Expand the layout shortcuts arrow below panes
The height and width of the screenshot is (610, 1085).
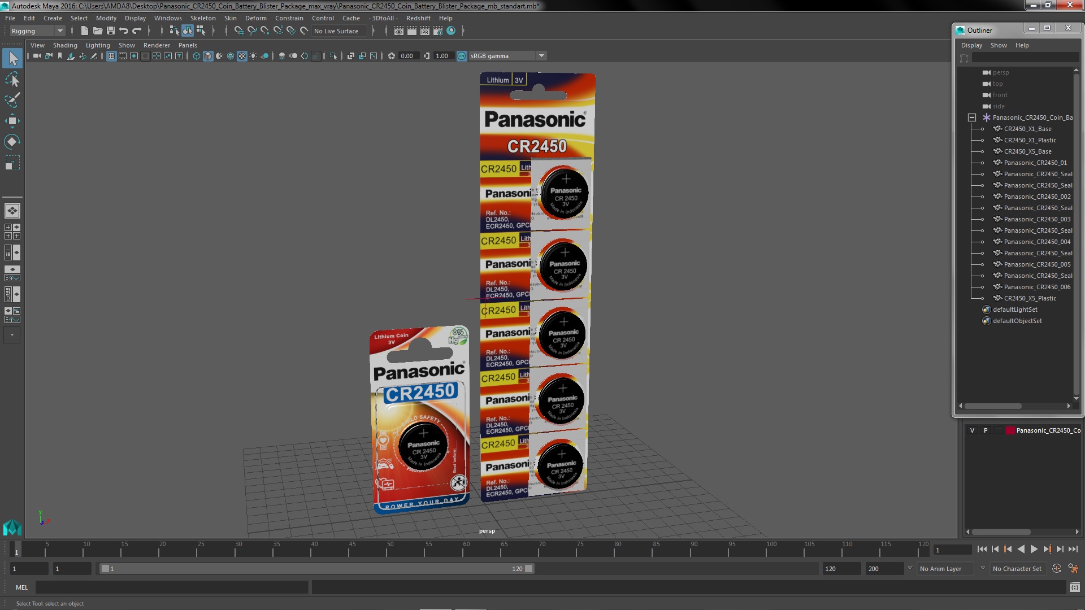pos(12,335)
